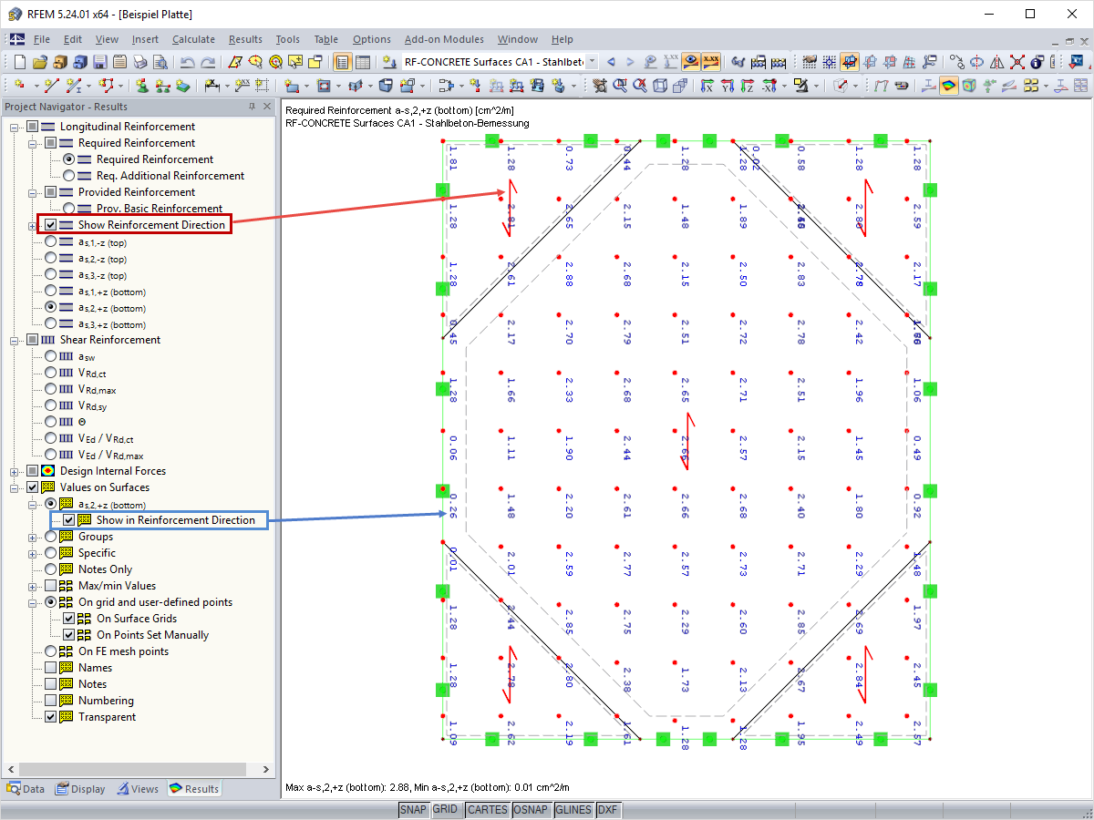Disable the Transparent values option

click(x=52, y=716)
